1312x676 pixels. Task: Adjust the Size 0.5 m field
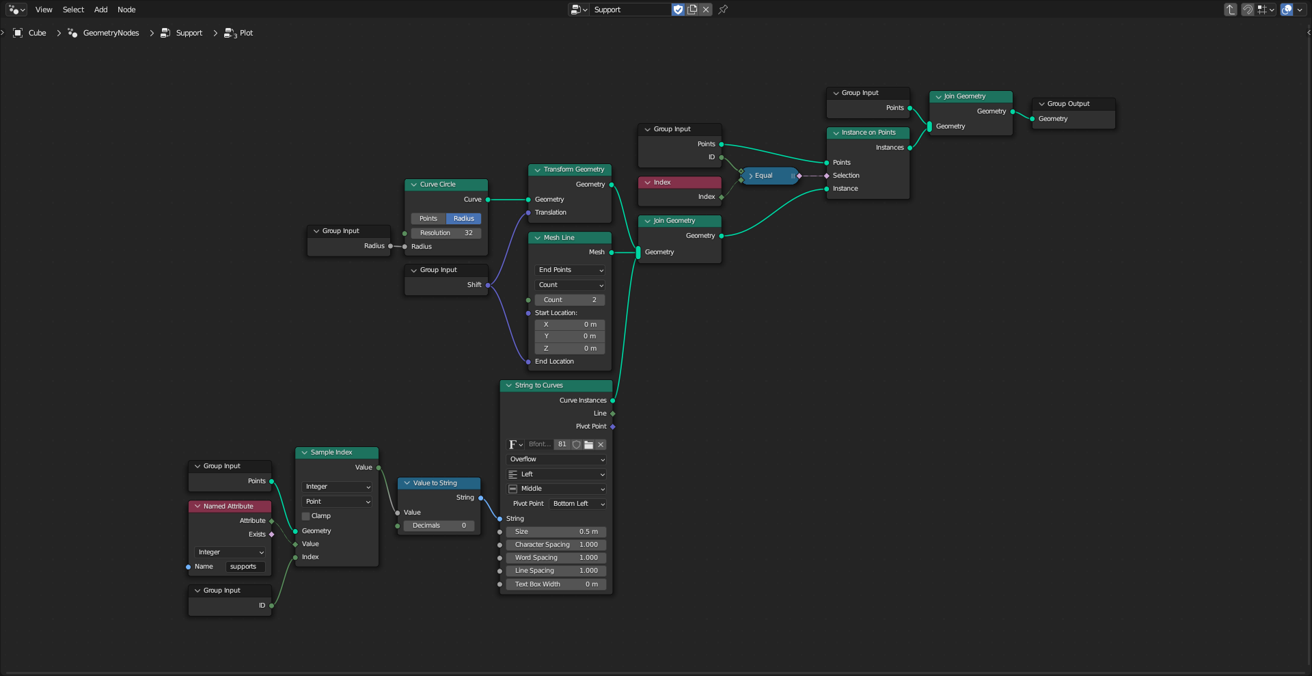pyautogui.click(x=556, y=532)
